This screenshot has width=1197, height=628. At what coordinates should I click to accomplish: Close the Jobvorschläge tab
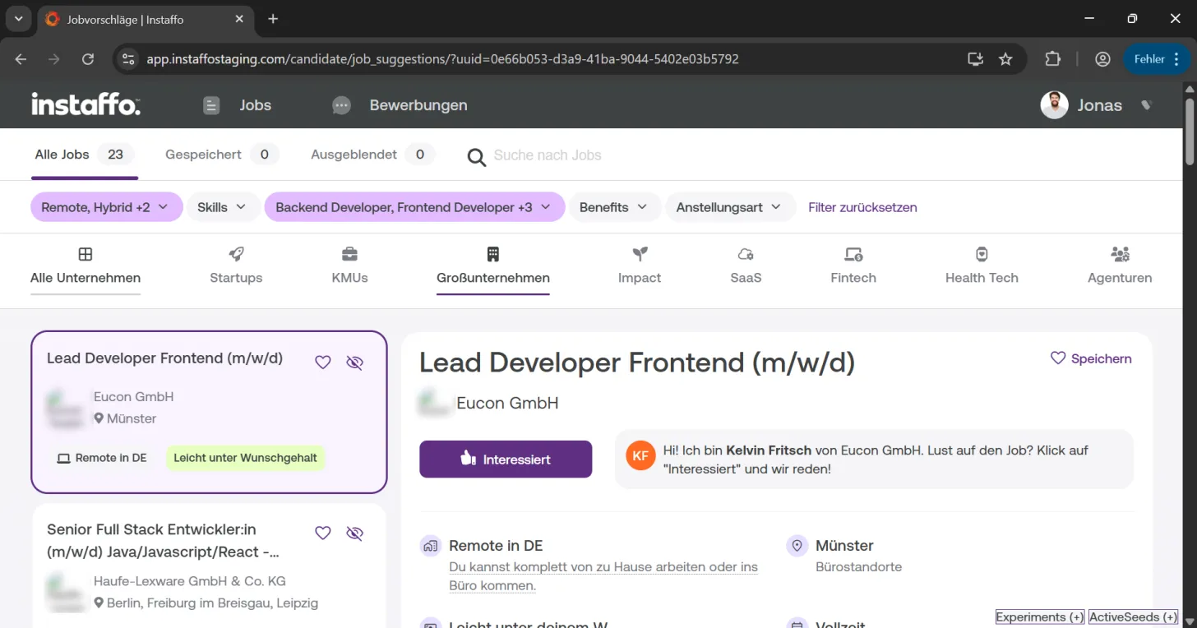(239, 19)
